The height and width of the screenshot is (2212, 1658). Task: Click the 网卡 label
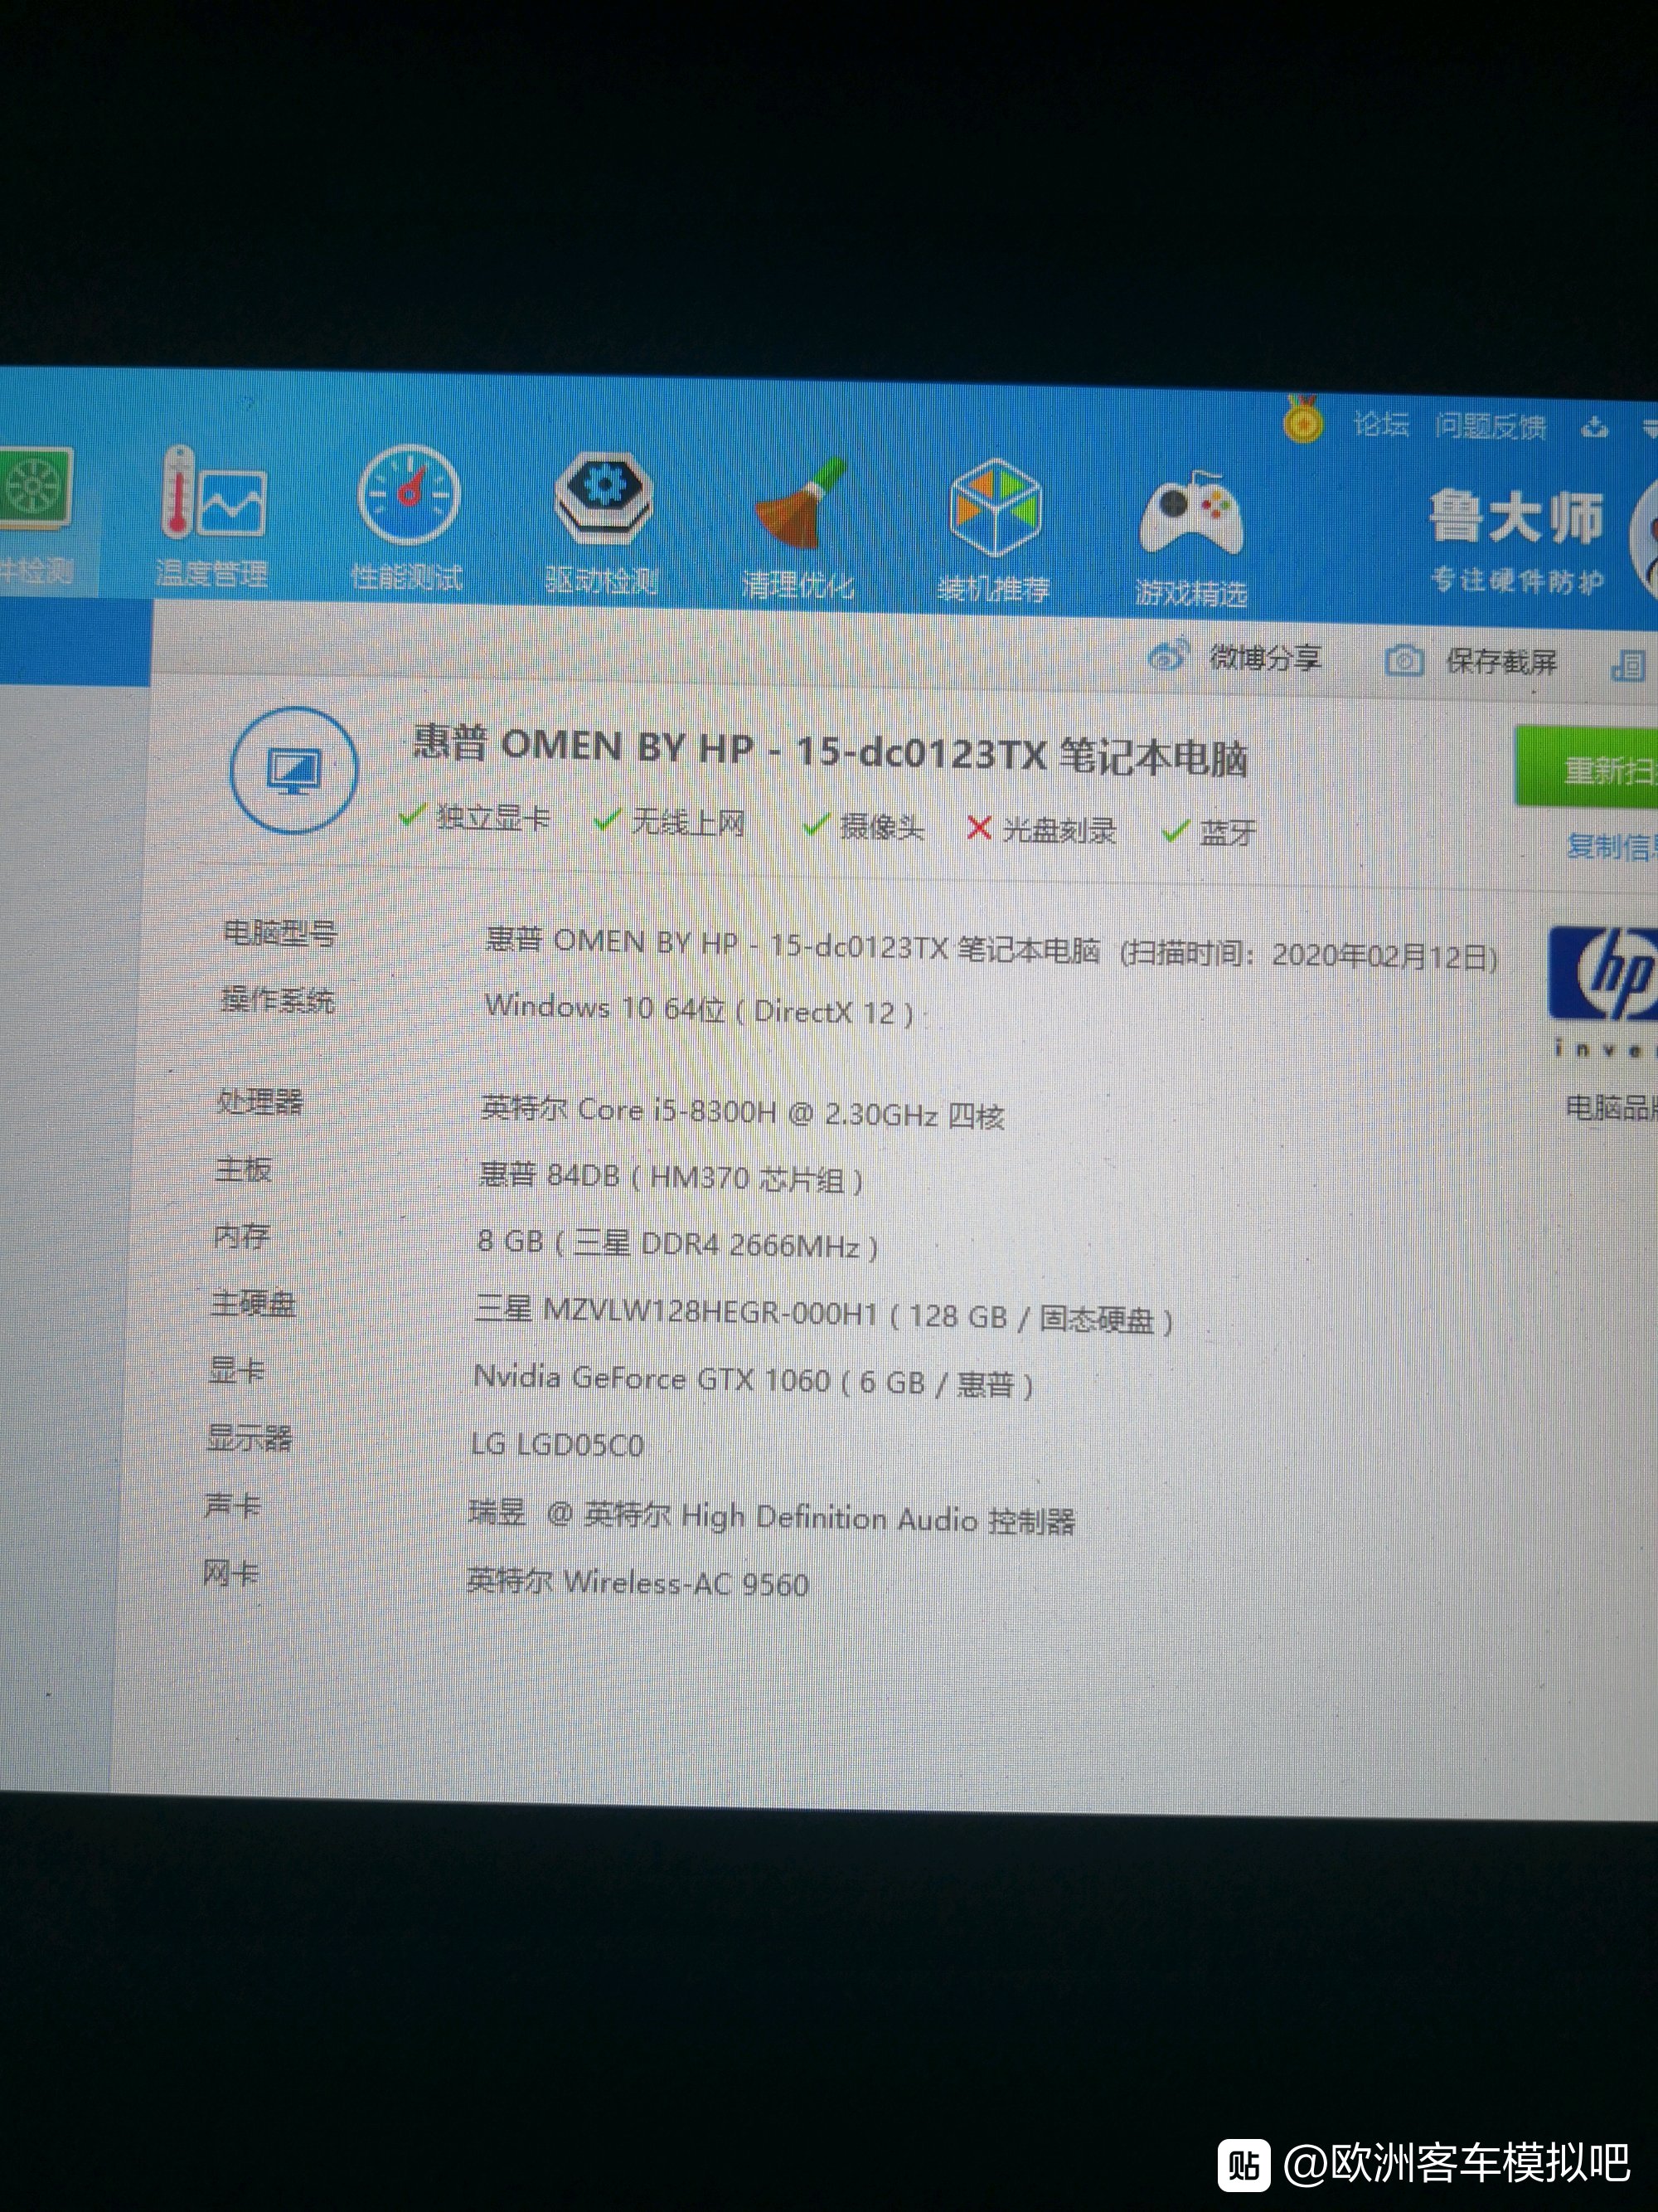pos(230,1573)
